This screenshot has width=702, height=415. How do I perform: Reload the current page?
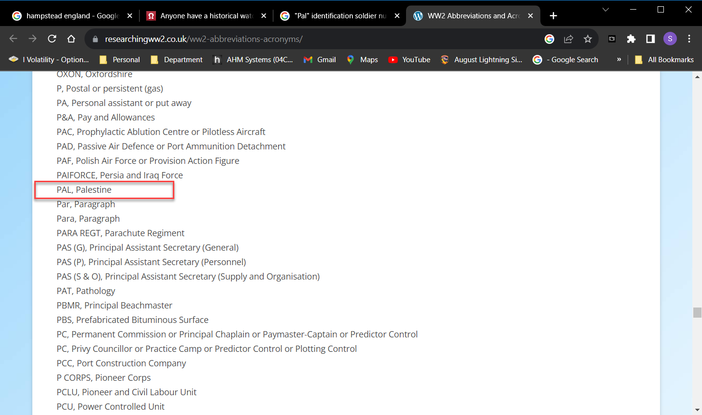(52, 39)
